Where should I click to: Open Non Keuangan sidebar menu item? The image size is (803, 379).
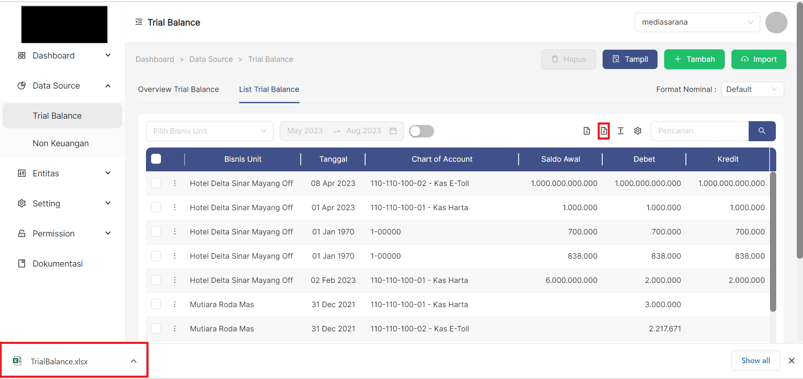click(x=61, y=143)
